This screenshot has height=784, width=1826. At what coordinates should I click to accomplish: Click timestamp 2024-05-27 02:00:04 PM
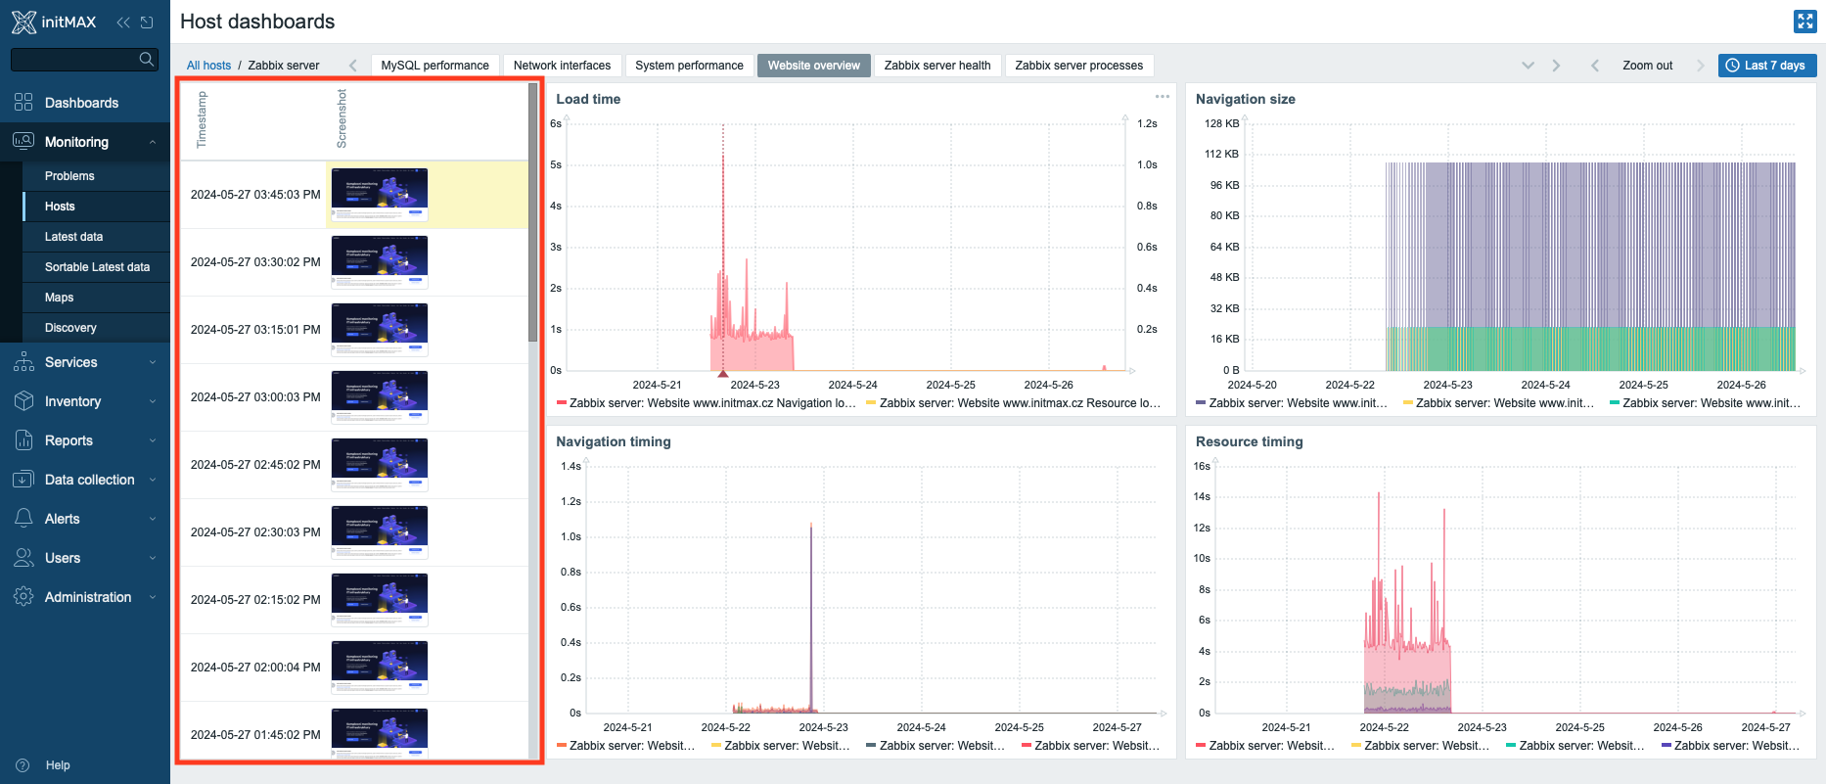pyautogui.click(x=255, y=668)
